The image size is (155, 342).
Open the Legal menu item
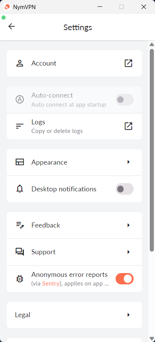pyautogui.click(x=74, y=315)
